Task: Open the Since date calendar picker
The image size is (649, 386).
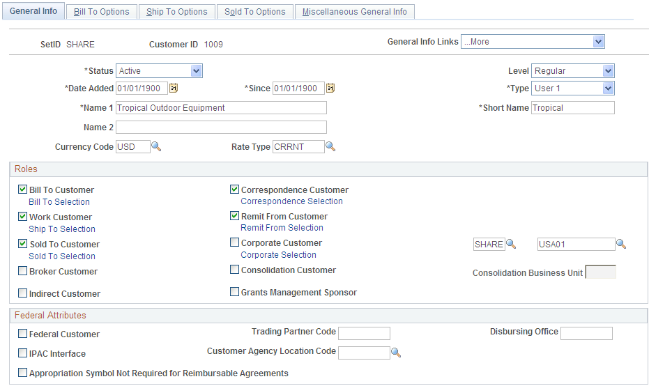Action: click(x=330, y=88)
